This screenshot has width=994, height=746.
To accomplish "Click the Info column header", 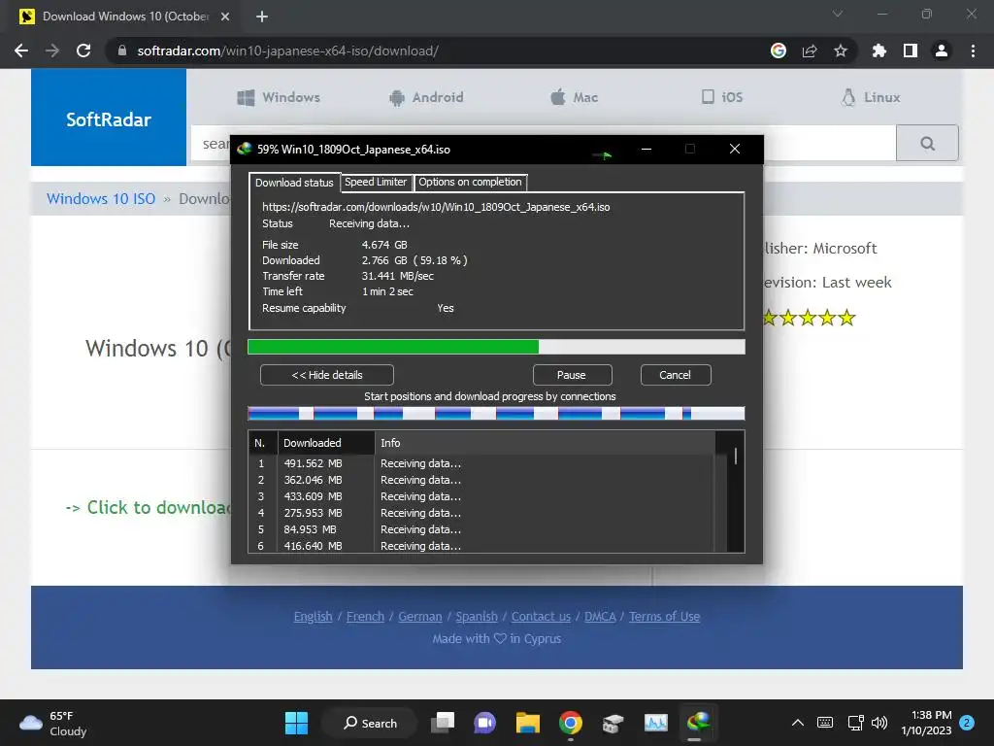I will (x=545, y=443).
